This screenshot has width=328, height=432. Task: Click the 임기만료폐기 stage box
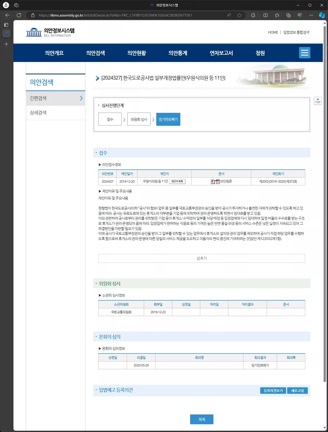coord(168,119)
